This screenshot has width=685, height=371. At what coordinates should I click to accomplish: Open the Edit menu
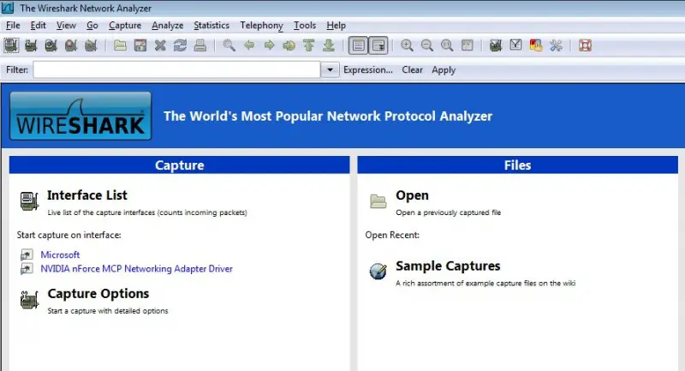click(x=38, y=26)
